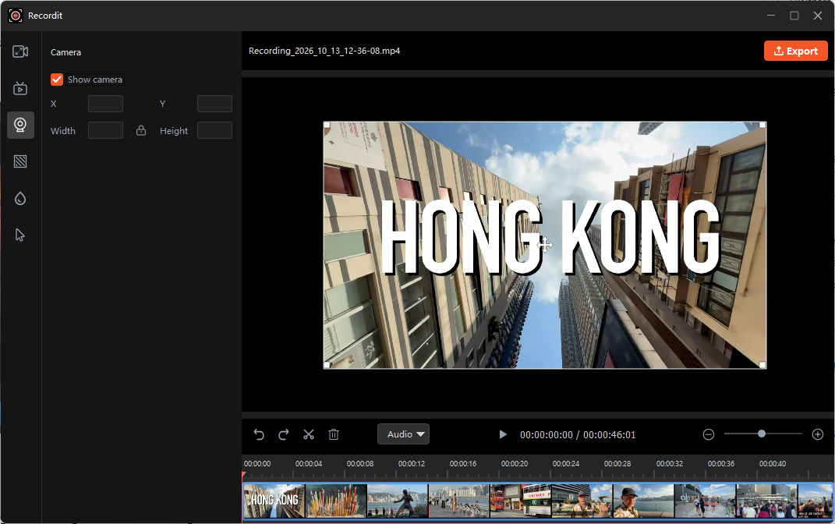Click the redo arrow icon
Image resolution: width=835 pixels, height=524 pixels.
(x=284, y=434)
